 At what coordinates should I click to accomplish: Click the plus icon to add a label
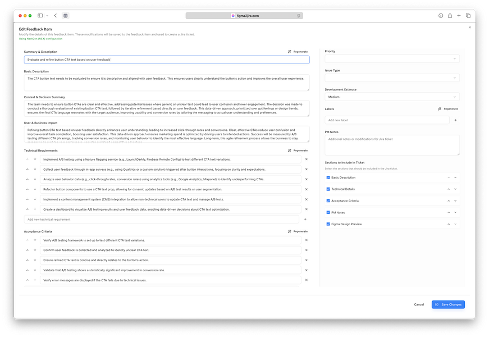pyautogui.click(x=455, y=120)
